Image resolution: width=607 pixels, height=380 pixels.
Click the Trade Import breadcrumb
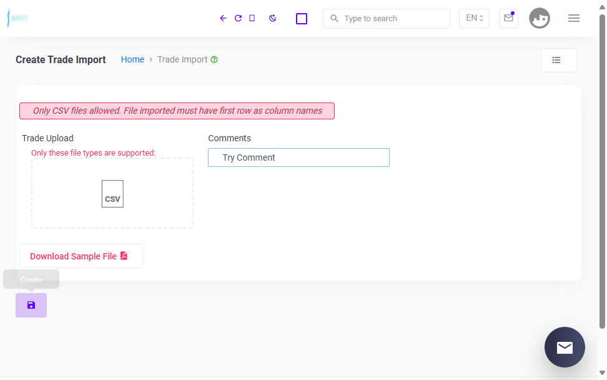[x=182, y=59]
